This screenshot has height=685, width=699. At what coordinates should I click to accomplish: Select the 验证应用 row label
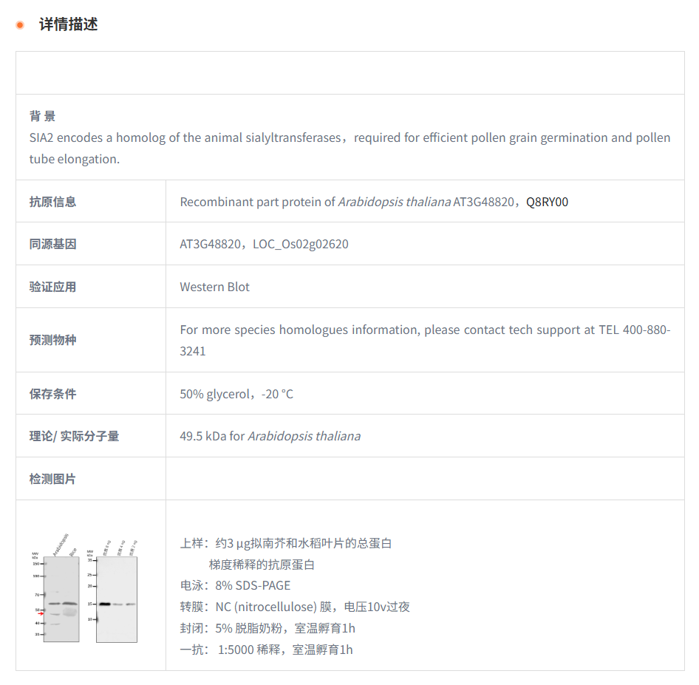(52, 287)
